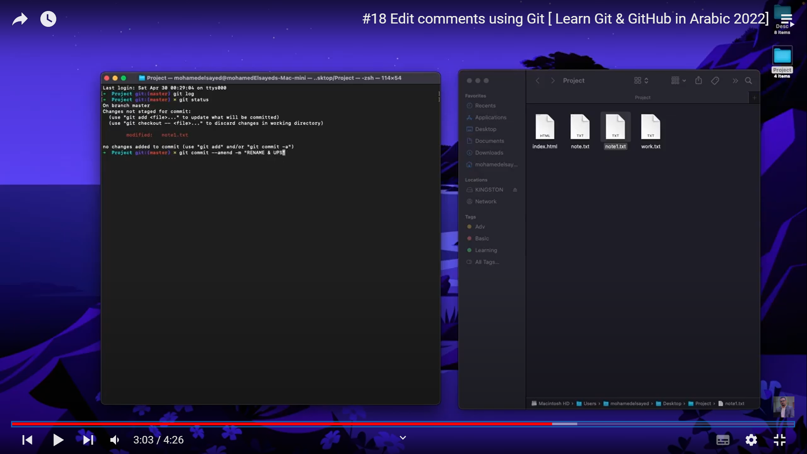Screen dimensions: 807x454
Task: Click the Finder share icon
Action: pos(699,81)
